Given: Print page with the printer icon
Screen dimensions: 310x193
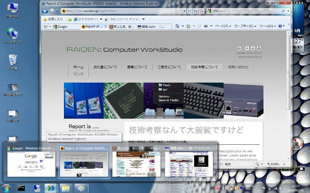Looking at the screenshot, I should click(206, 26).
